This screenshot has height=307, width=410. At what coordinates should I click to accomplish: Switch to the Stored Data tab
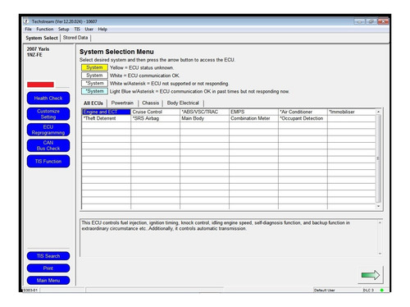pyautogui.click(x=75, y=38)
